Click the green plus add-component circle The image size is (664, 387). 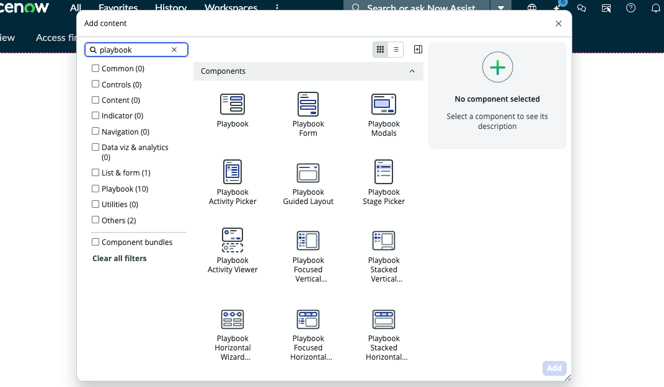coord(498,68)
